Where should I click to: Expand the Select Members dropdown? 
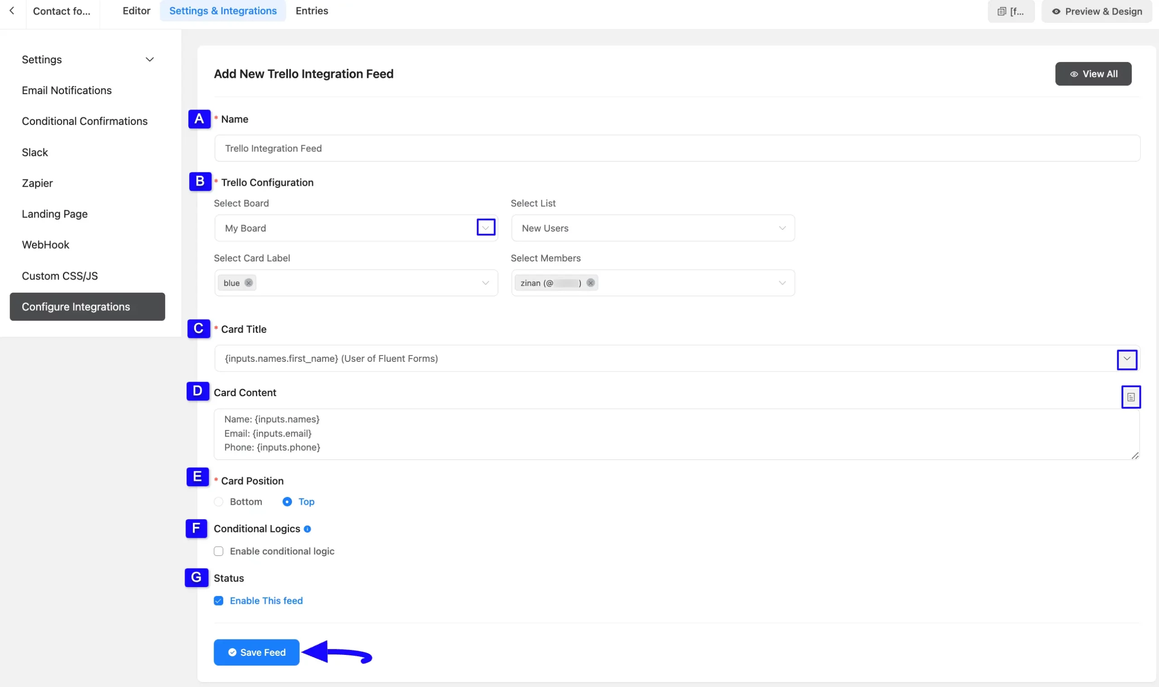[x=782, y=283]
